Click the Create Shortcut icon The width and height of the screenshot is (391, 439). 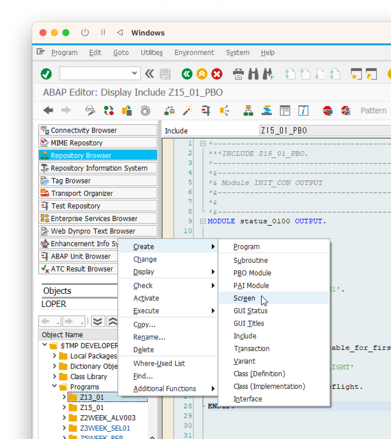pyautogui.click(x=371, y=74)
